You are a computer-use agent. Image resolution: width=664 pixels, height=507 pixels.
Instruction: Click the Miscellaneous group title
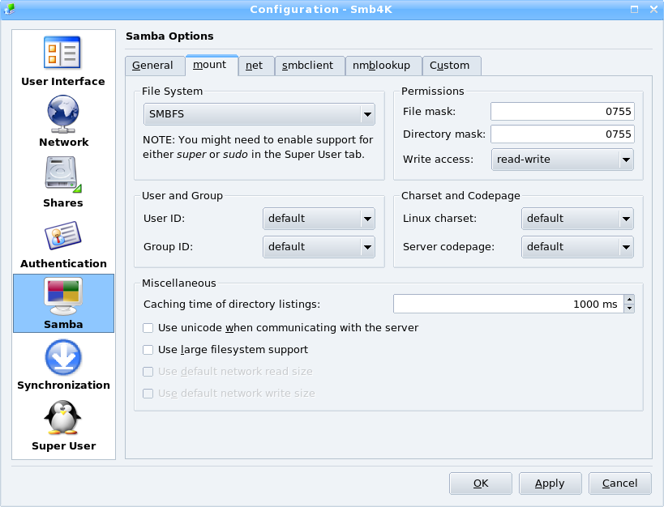178,283
